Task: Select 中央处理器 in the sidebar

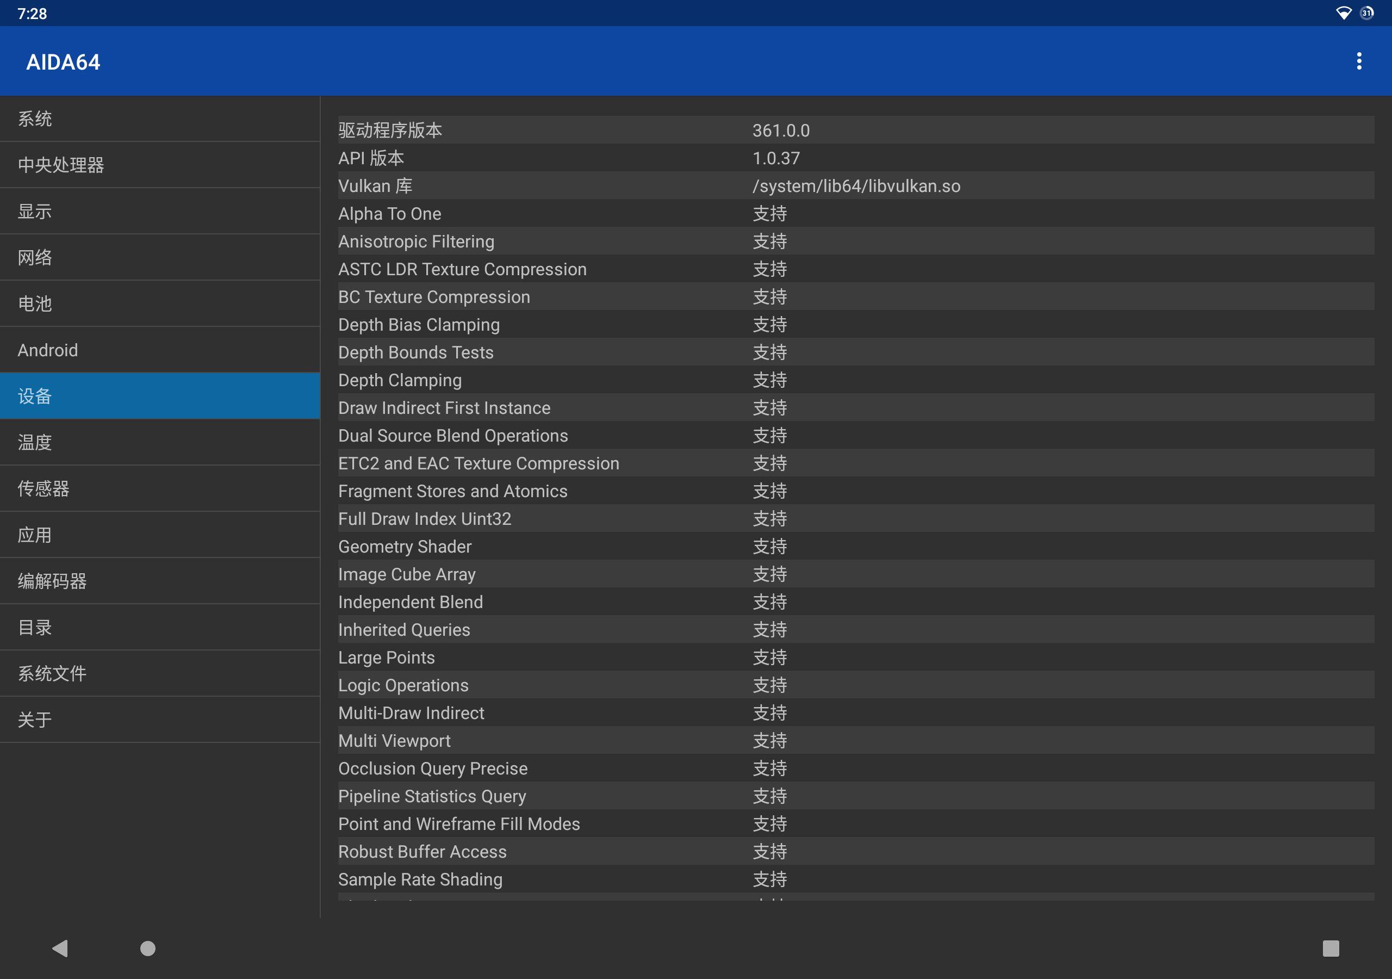Action: (x=159, y=165)
